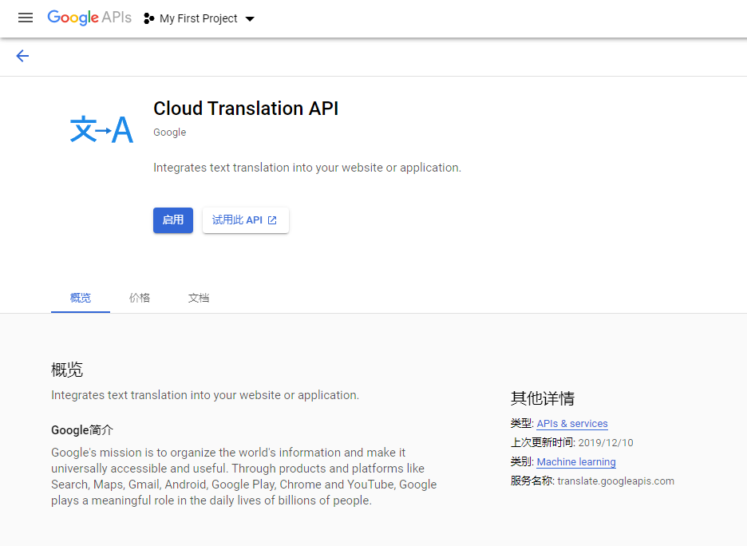
Task: Click the blue 启用 enable button
Action: click(173, 220)
